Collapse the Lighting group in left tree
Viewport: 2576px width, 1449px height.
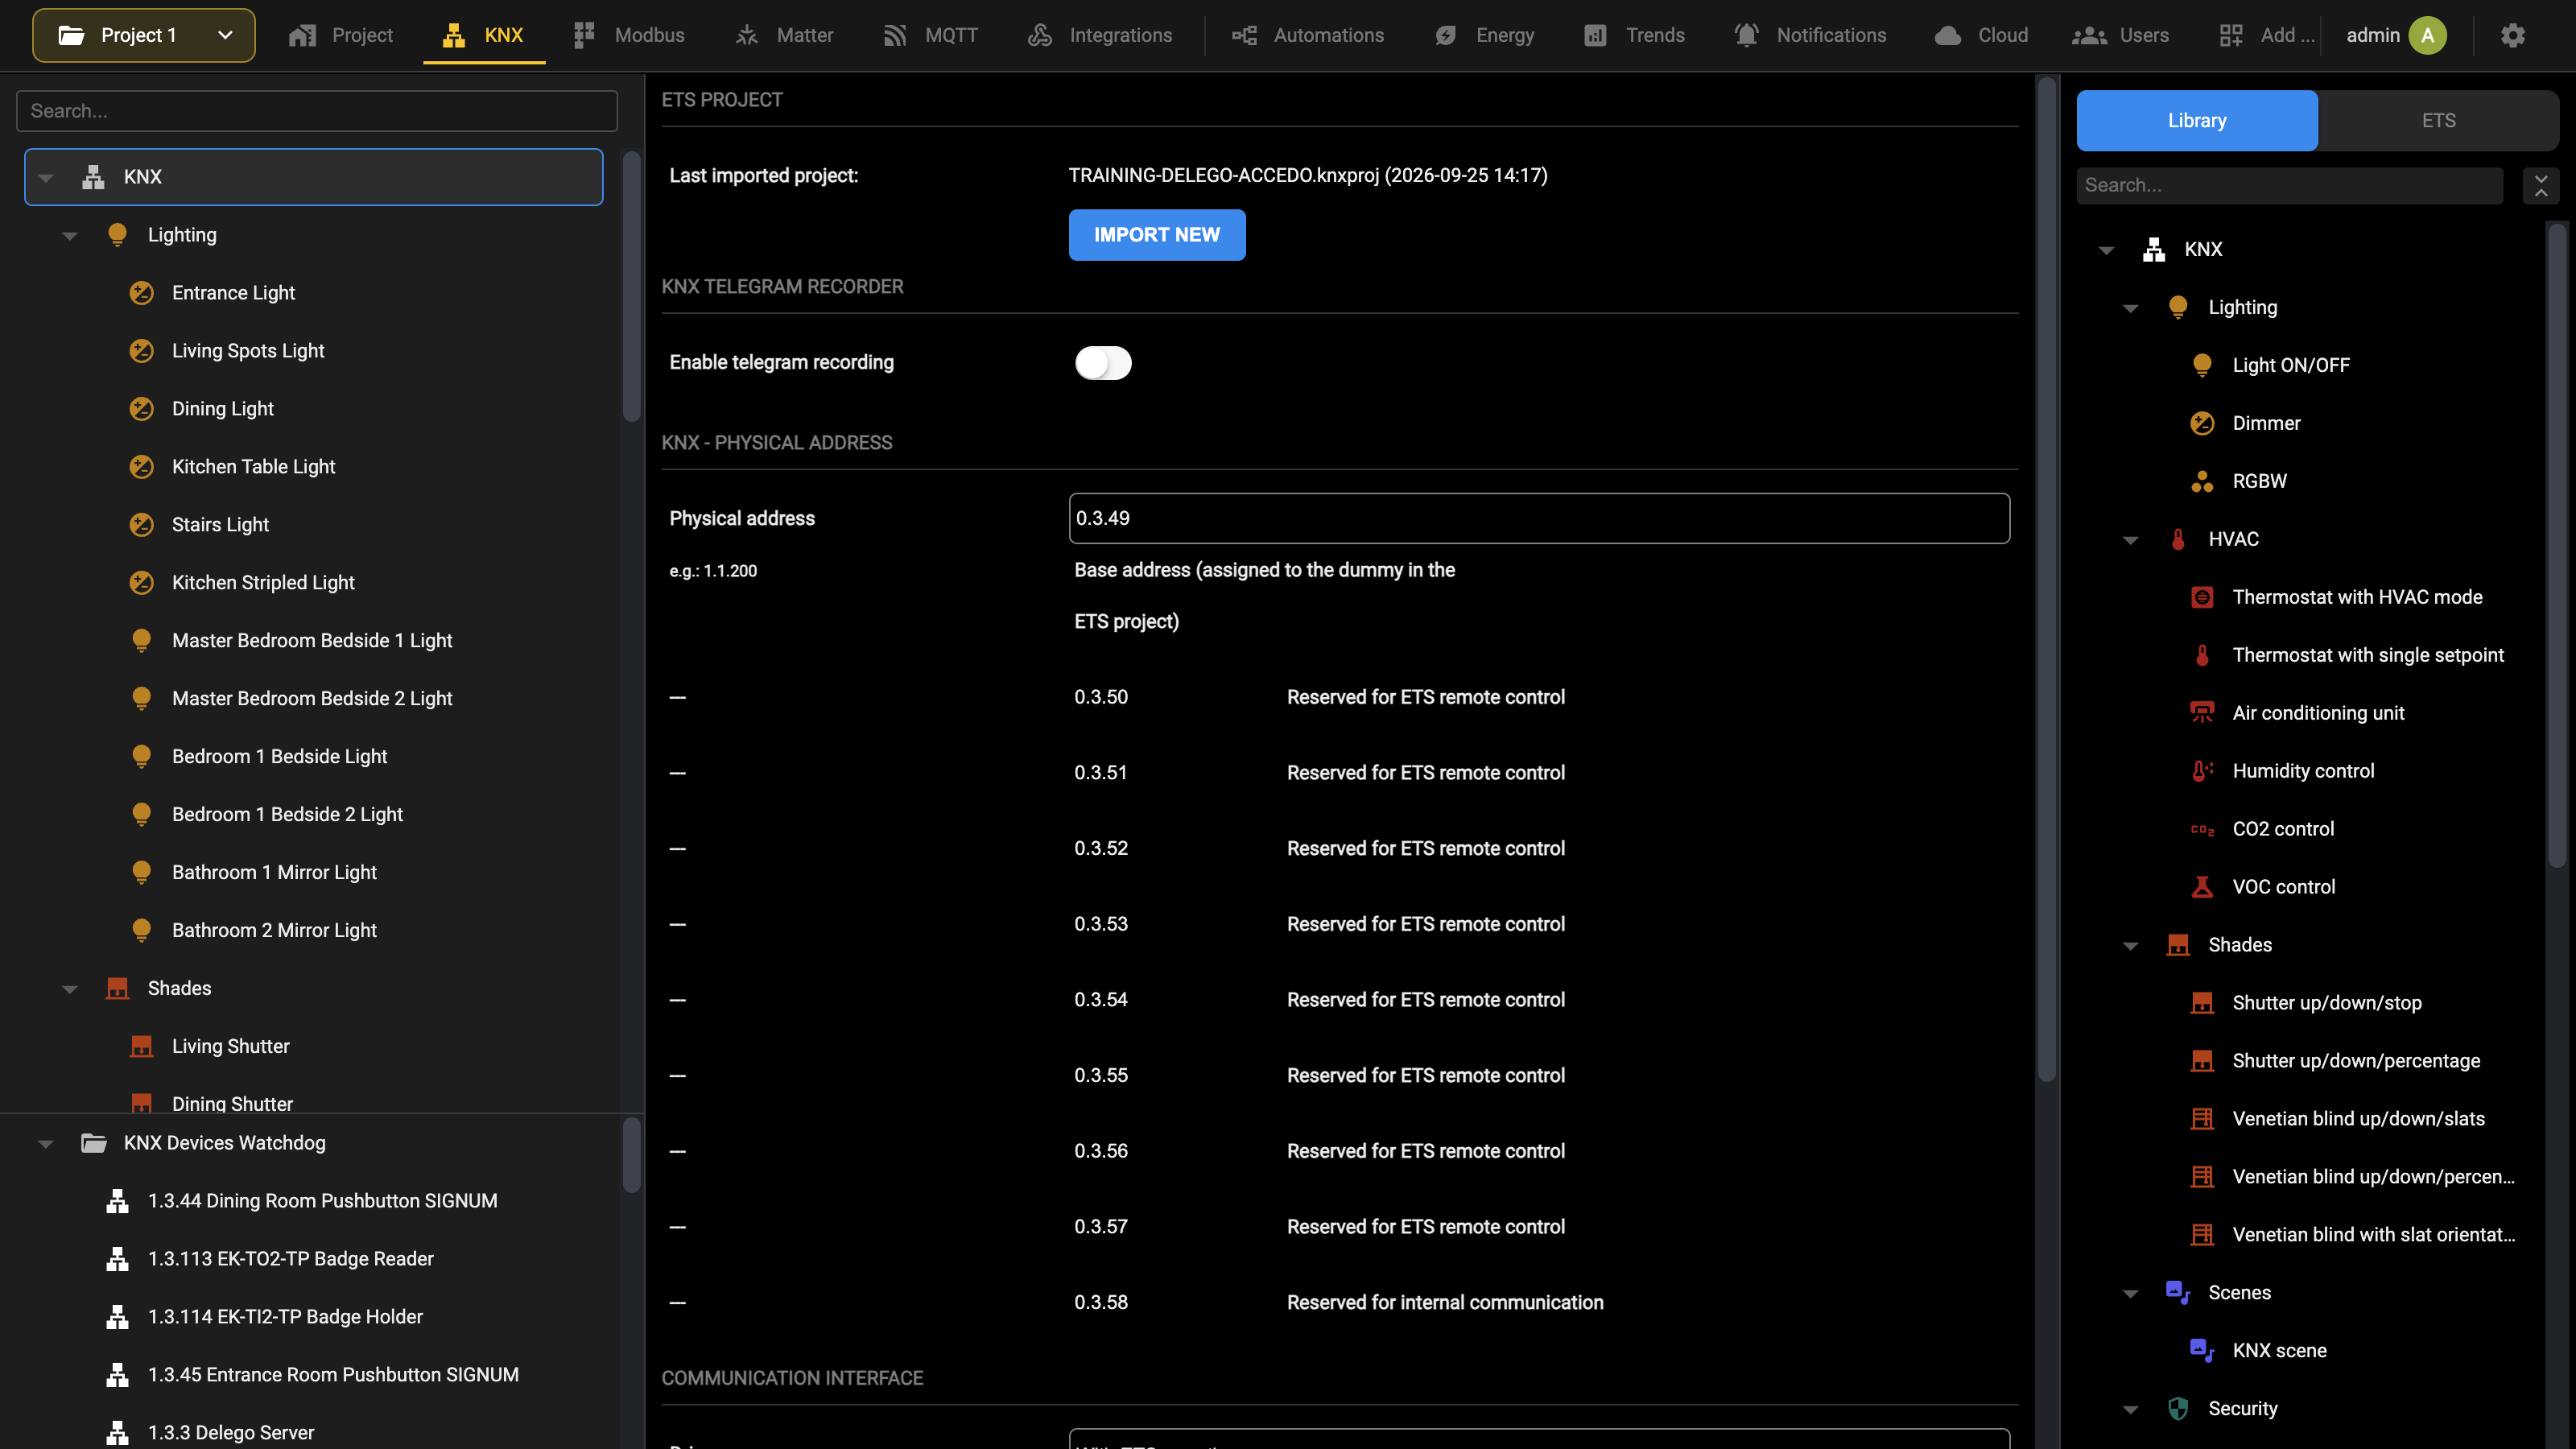[x=70, y=236]
